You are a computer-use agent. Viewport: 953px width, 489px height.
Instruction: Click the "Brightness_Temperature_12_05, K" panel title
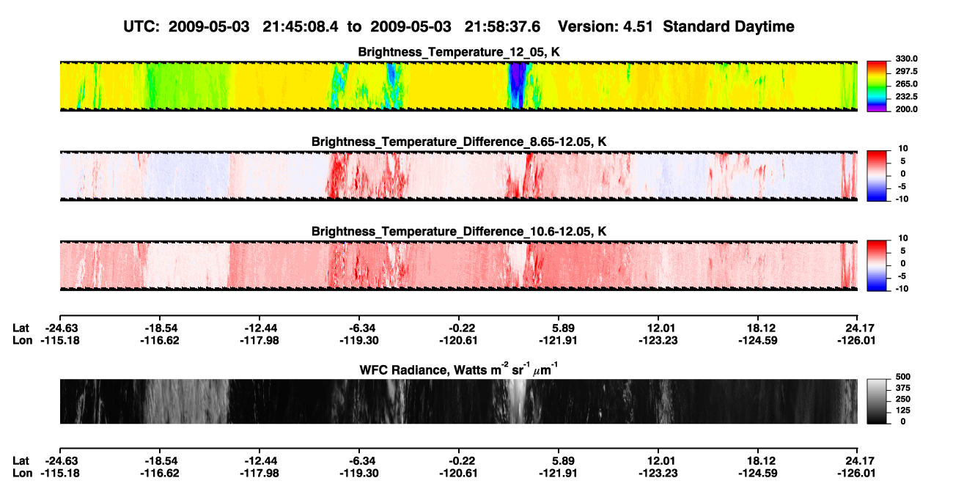(459, 52)
